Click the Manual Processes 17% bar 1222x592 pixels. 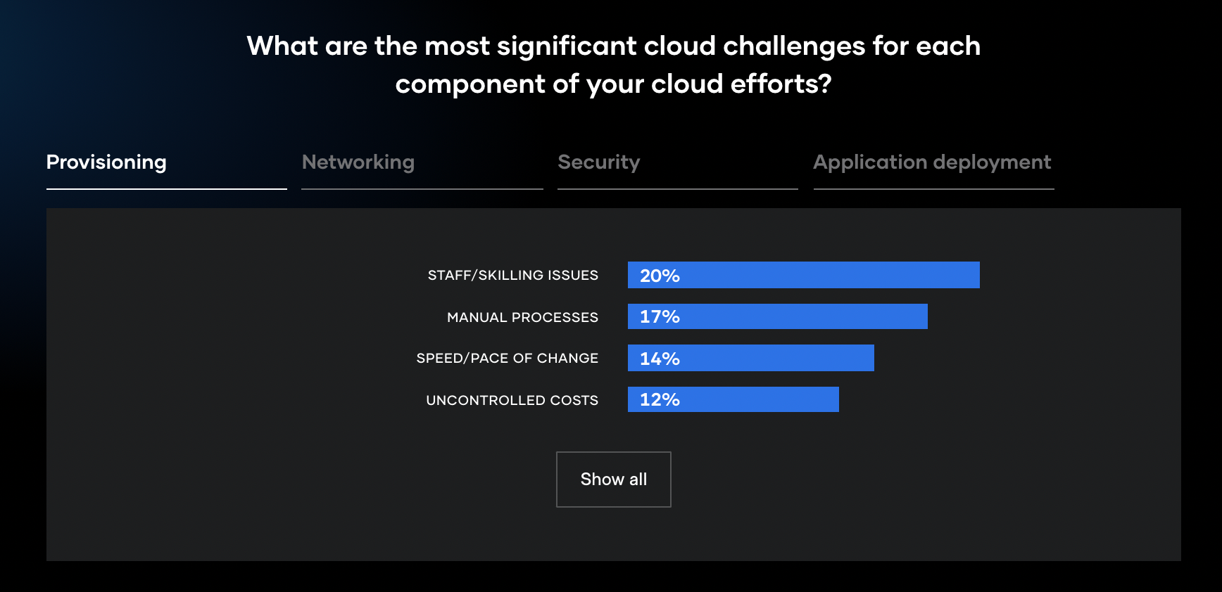point(778,316)
